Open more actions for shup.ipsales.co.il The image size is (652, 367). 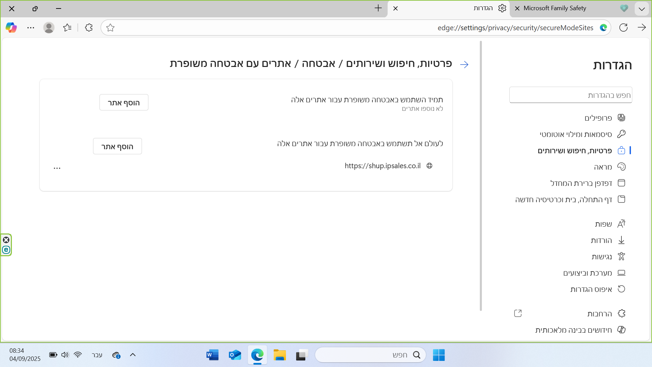pos(57,168)
